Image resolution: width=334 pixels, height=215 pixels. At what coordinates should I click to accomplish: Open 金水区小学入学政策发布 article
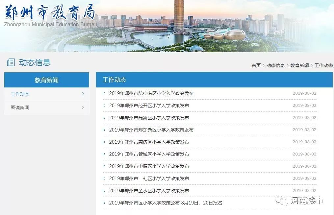click(149, 191)
